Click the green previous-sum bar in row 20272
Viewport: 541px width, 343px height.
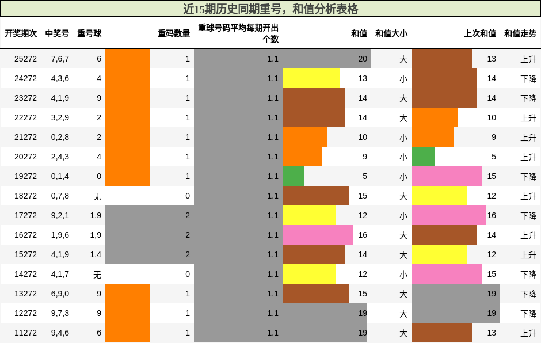[x=424, y=157]
